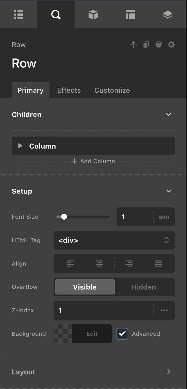The image size is (187, 389).
Task: Click Add Column
Action: coord(93,161)
